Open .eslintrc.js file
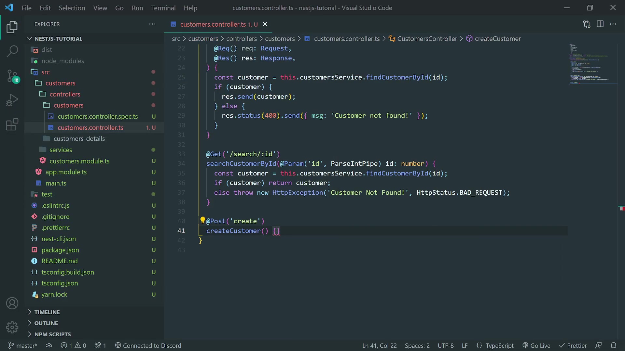The image size is (625, 351). click(94, 205)
